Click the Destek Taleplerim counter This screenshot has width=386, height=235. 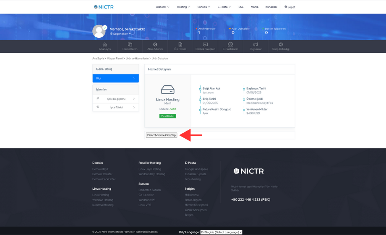coord(274,31)
